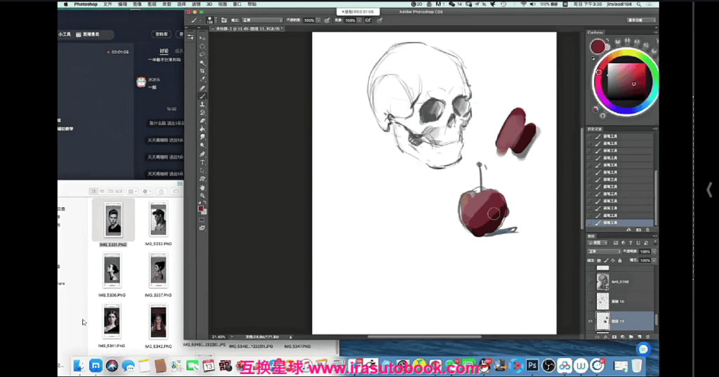Show the IMG_5266 layer via eye box
719x377 pixels.
point(591,282)
